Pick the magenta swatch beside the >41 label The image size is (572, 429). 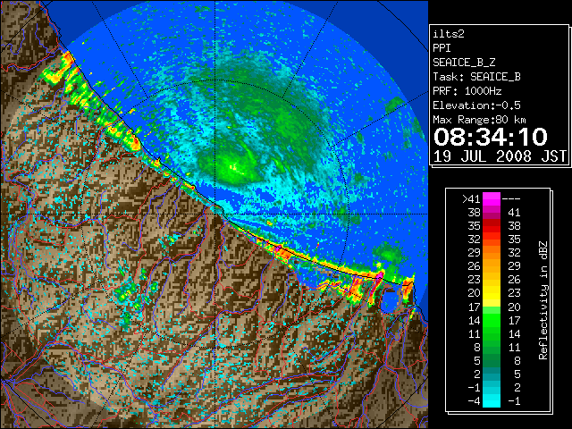(492, 199)
